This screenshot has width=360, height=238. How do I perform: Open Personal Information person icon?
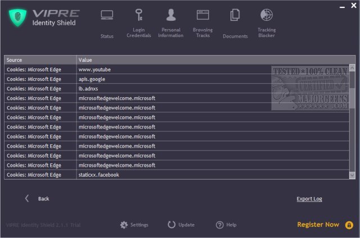171,15
